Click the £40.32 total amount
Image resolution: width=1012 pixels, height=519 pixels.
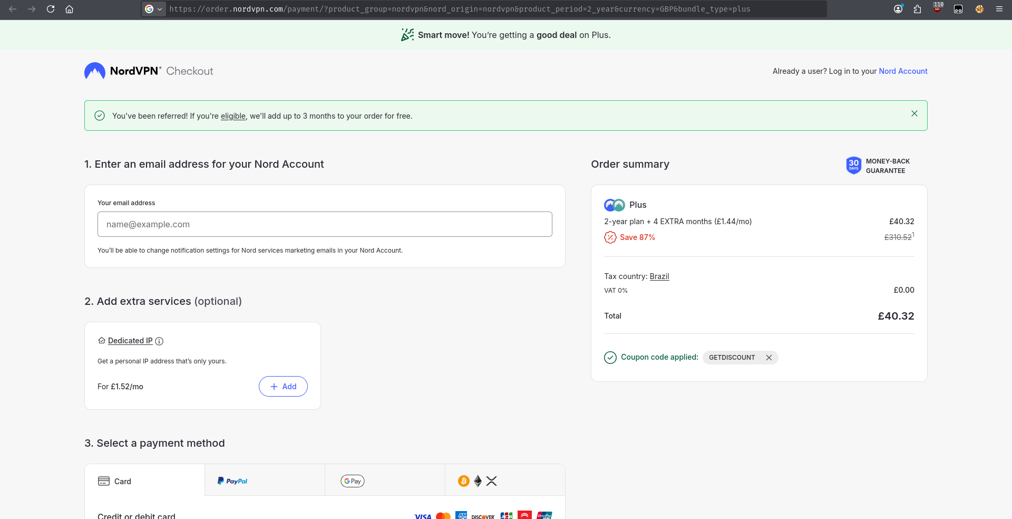point(896,316)
